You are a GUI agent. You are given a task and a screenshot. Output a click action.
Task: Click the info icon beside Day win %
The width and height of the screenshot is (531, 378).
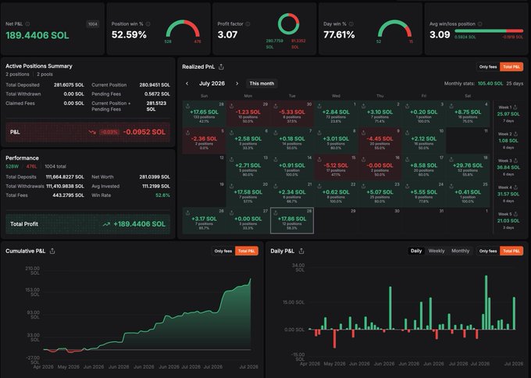[x=351, y=24]
